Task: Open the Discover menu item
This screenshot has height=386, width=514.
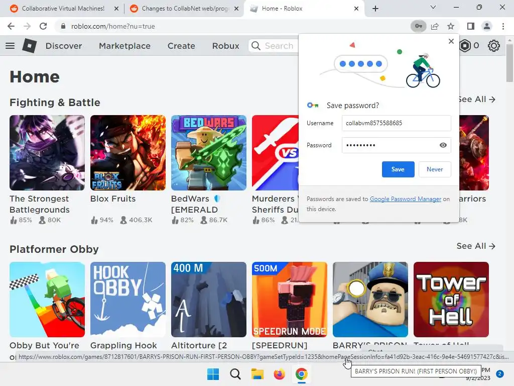Action: click(x=64, y=46)
